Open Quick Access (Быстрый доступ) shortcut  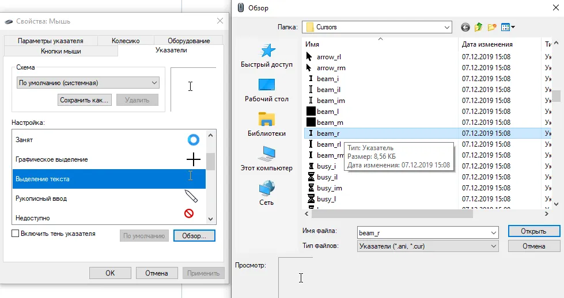267,56
